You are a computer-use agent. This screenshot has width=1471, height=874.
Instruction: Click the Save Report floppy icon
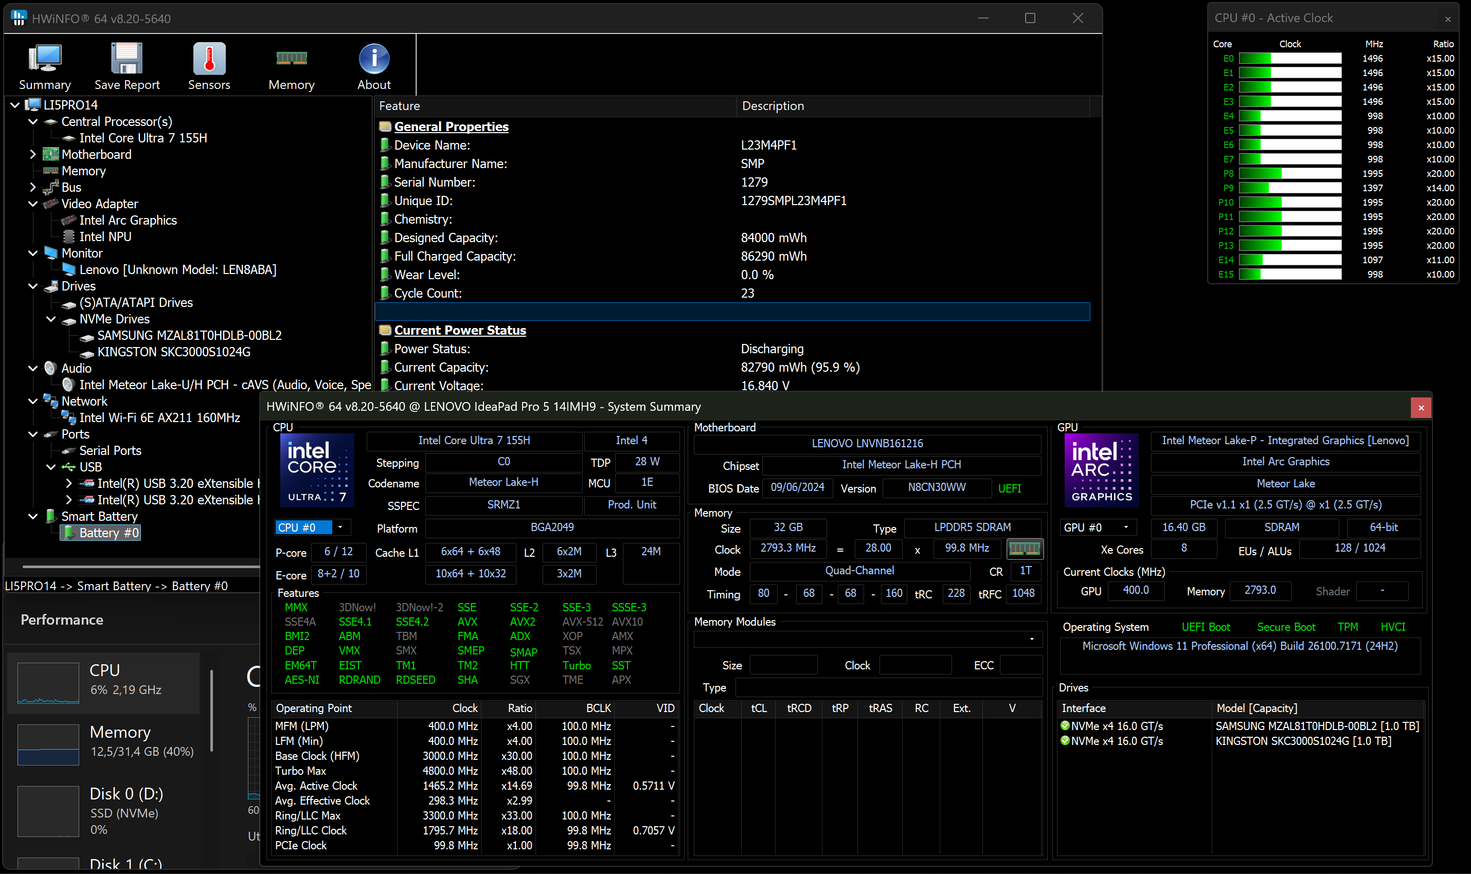click(127, 60)
